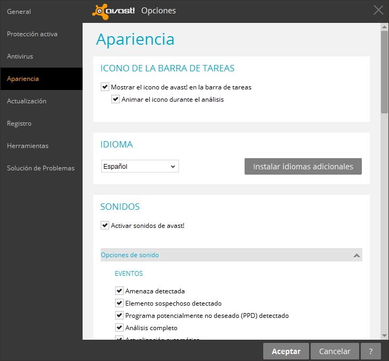The image size is (389, 361).
Task: Click the scrollbar down arrow
Action: coord(385,336)
